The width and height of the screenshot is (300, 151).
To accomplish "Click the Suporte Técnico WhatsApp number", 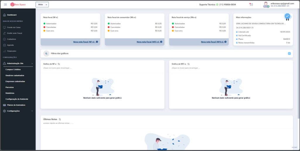I will 228,5.
